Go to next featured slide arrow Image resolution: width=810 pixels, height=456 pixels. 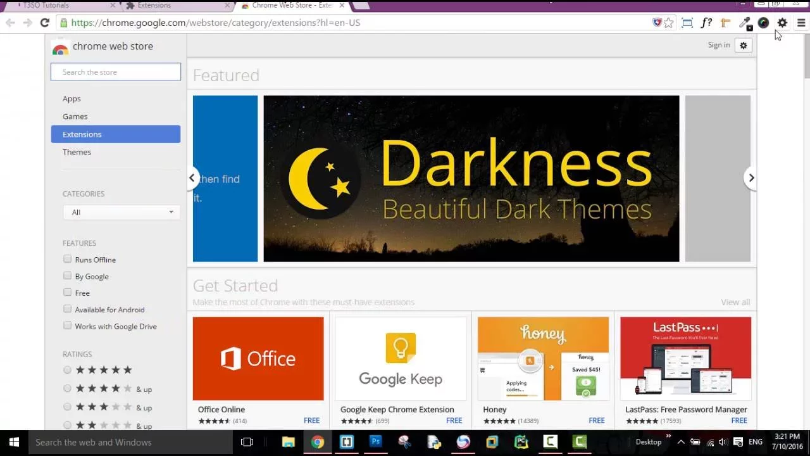pyautogui.click(x=751, y=178)
